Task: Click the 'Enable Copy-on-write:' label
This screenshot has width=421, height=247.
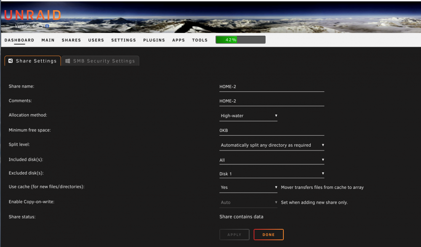Action: (32, 201)
